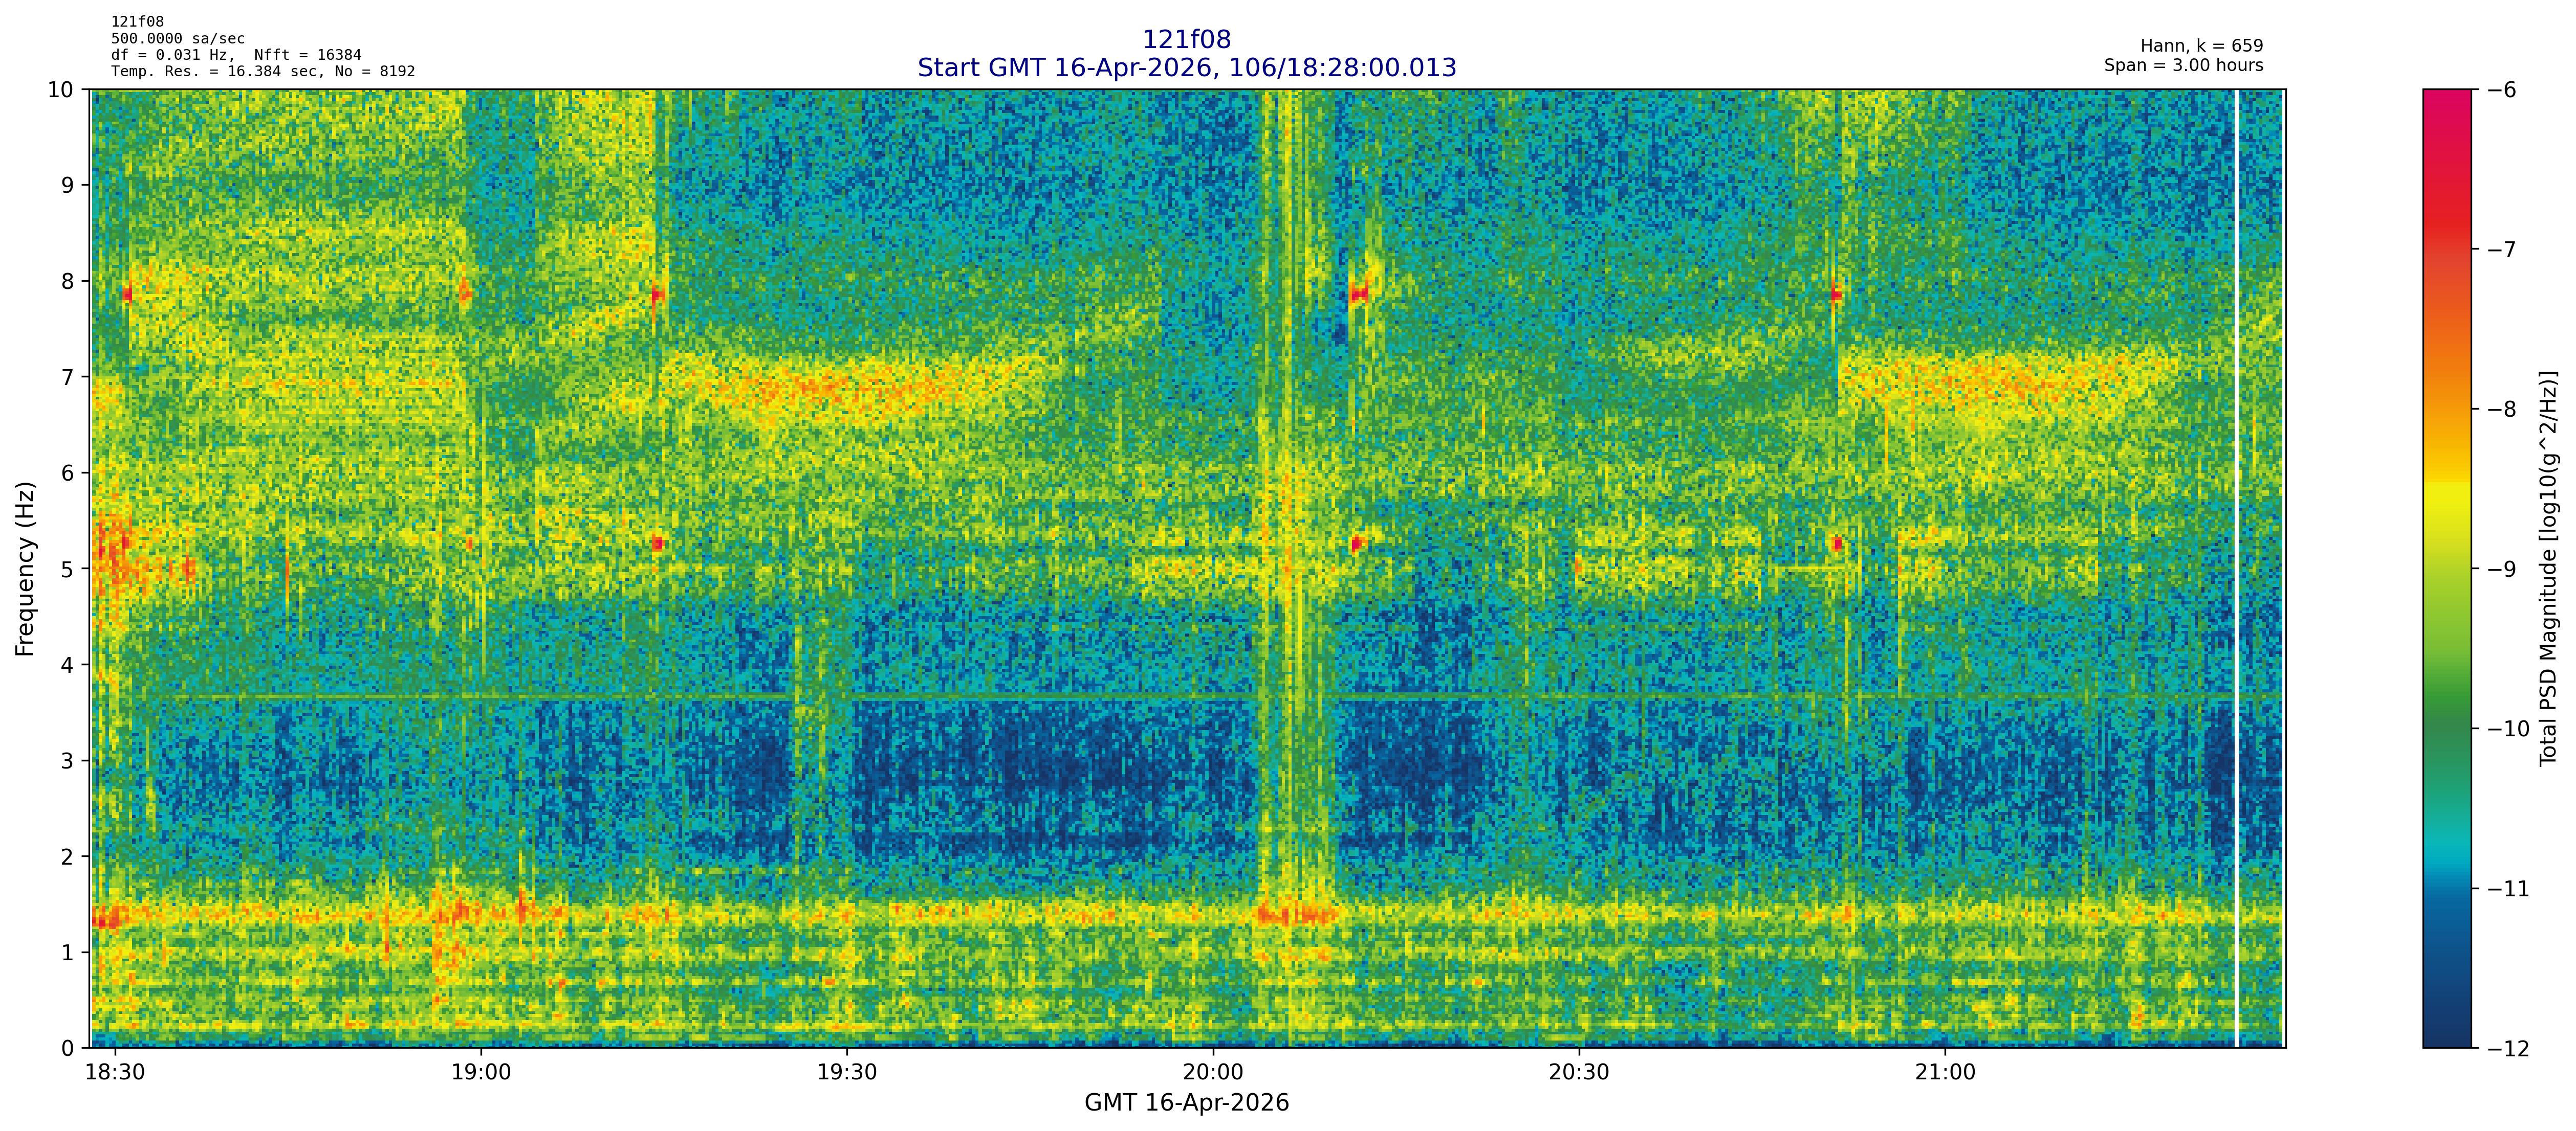Viewport: 2576px width, 1131px height.
Task: Click the 121f08 plot title
Action: (x=1186, y=40)
